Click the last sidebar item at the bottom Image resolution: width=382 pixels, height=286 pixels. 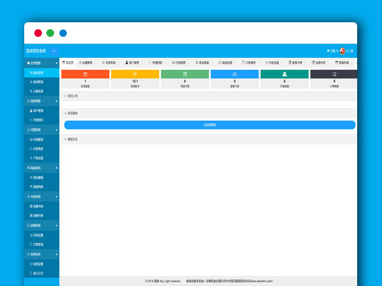coord(37,273)
